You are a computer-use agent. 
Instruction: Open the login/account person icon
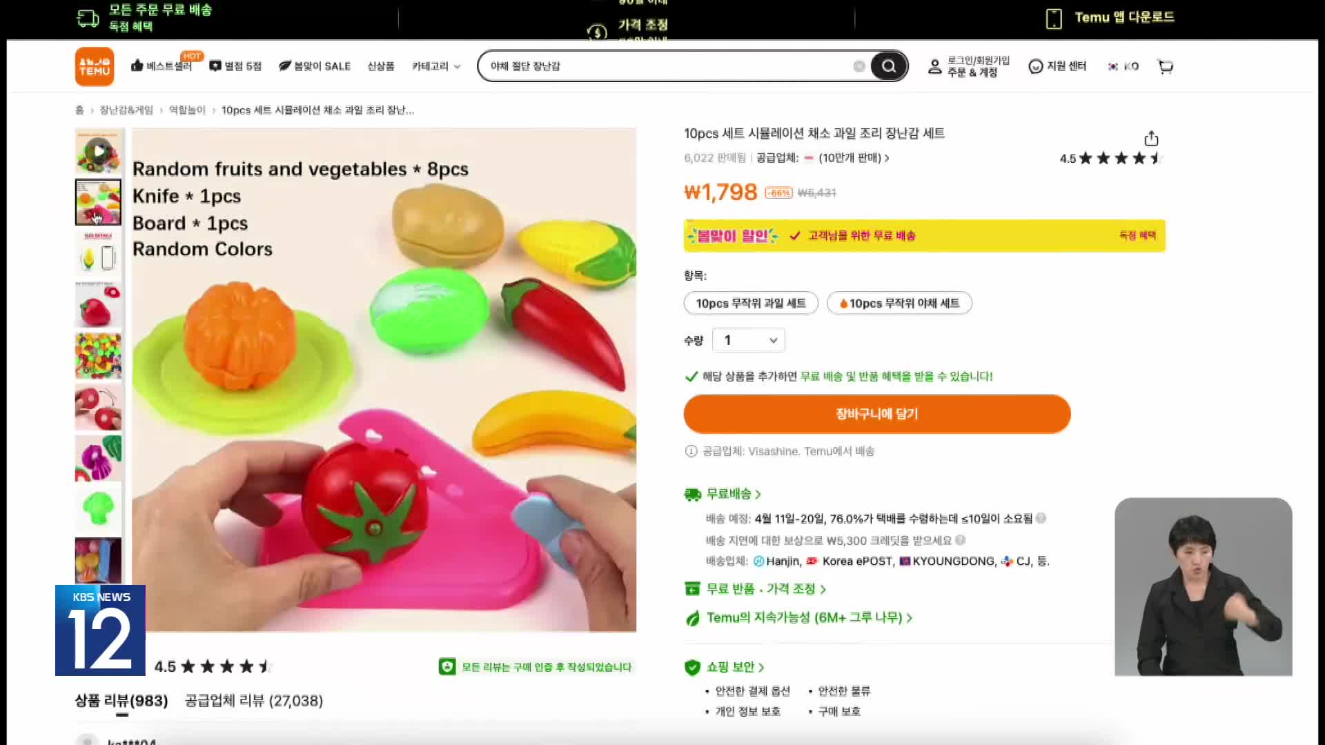934,66
